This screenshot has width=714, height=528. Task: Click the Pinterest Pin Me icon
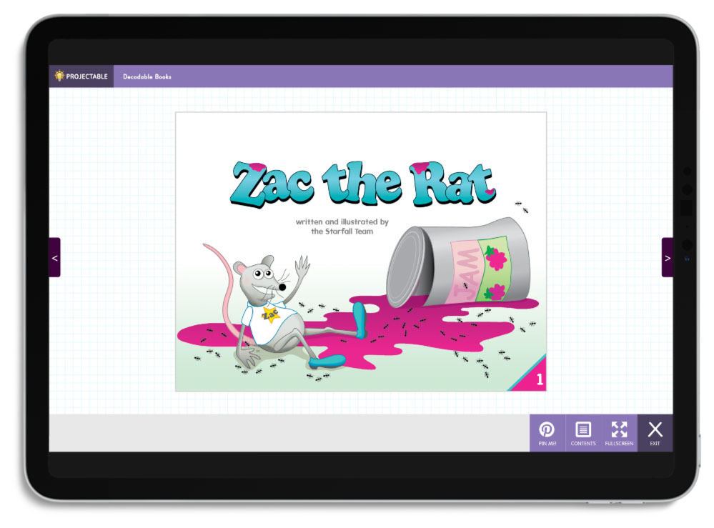[x=547, y=430]
